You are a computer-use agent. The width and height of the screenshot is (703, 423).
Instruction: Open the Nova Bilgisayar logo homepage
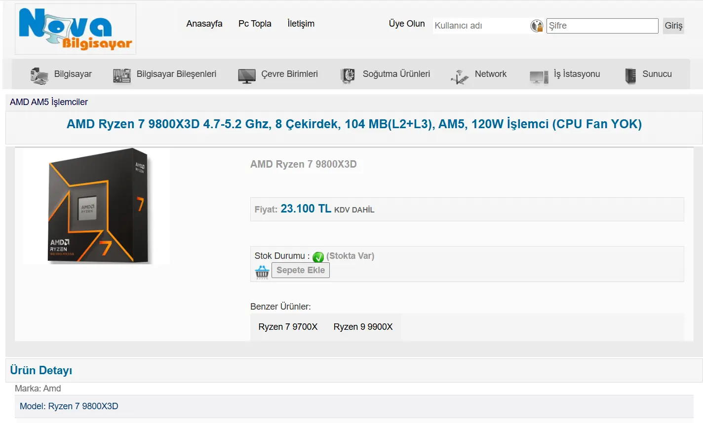coord(76,29)
